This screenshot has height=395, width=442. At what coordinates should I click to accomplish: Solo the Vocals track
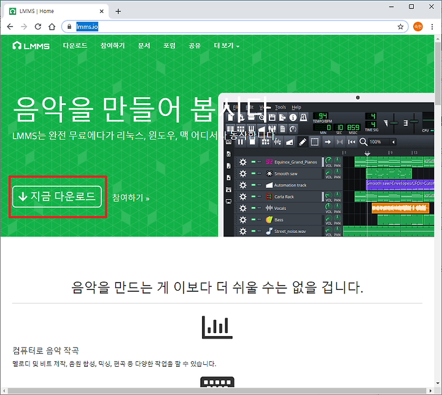click(259, 208)
